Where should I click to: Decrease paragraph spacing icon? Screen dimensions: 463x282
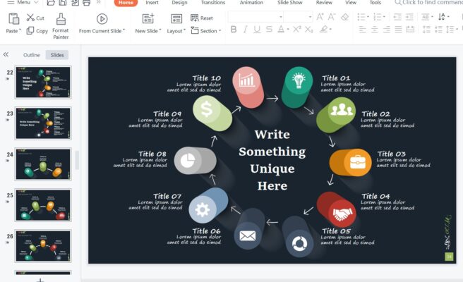(x=438, y=30)
